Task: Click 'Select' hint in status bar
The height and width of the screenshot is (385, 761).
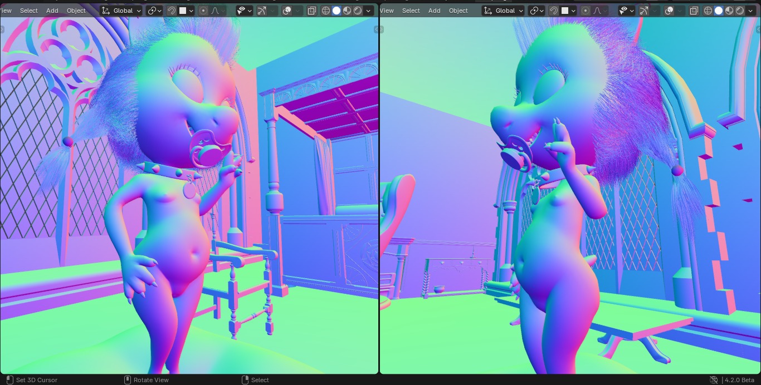Action: pos(260,380)
